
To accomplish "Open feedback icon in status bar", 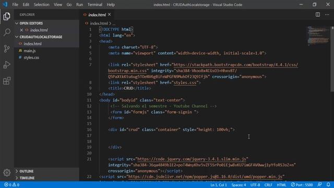I will click(319, 184).
